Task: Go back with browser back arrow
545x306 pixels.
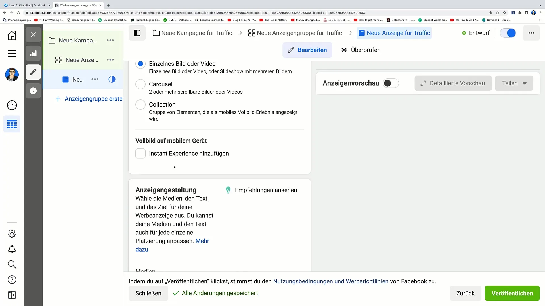Action: click(x=5, y=13)
